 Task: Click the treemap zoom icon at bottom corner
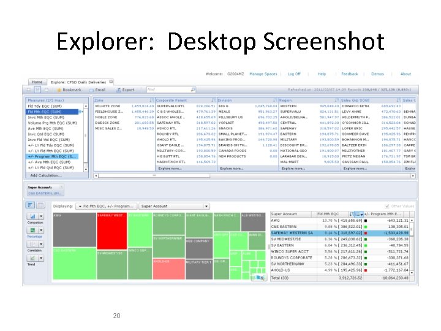point(260,278)
